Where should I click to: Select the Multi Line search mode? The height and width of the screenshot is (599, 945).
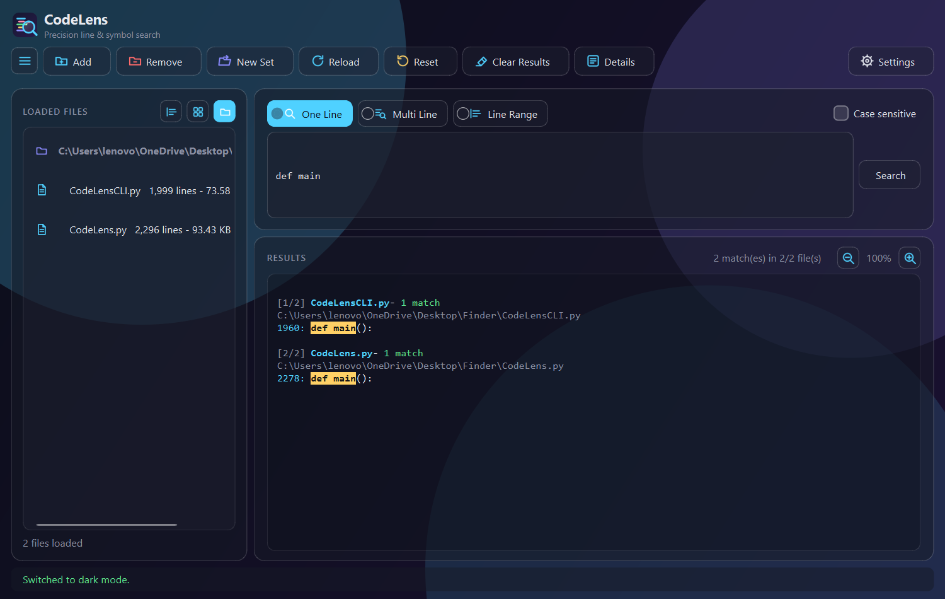[x=403, y=113]
